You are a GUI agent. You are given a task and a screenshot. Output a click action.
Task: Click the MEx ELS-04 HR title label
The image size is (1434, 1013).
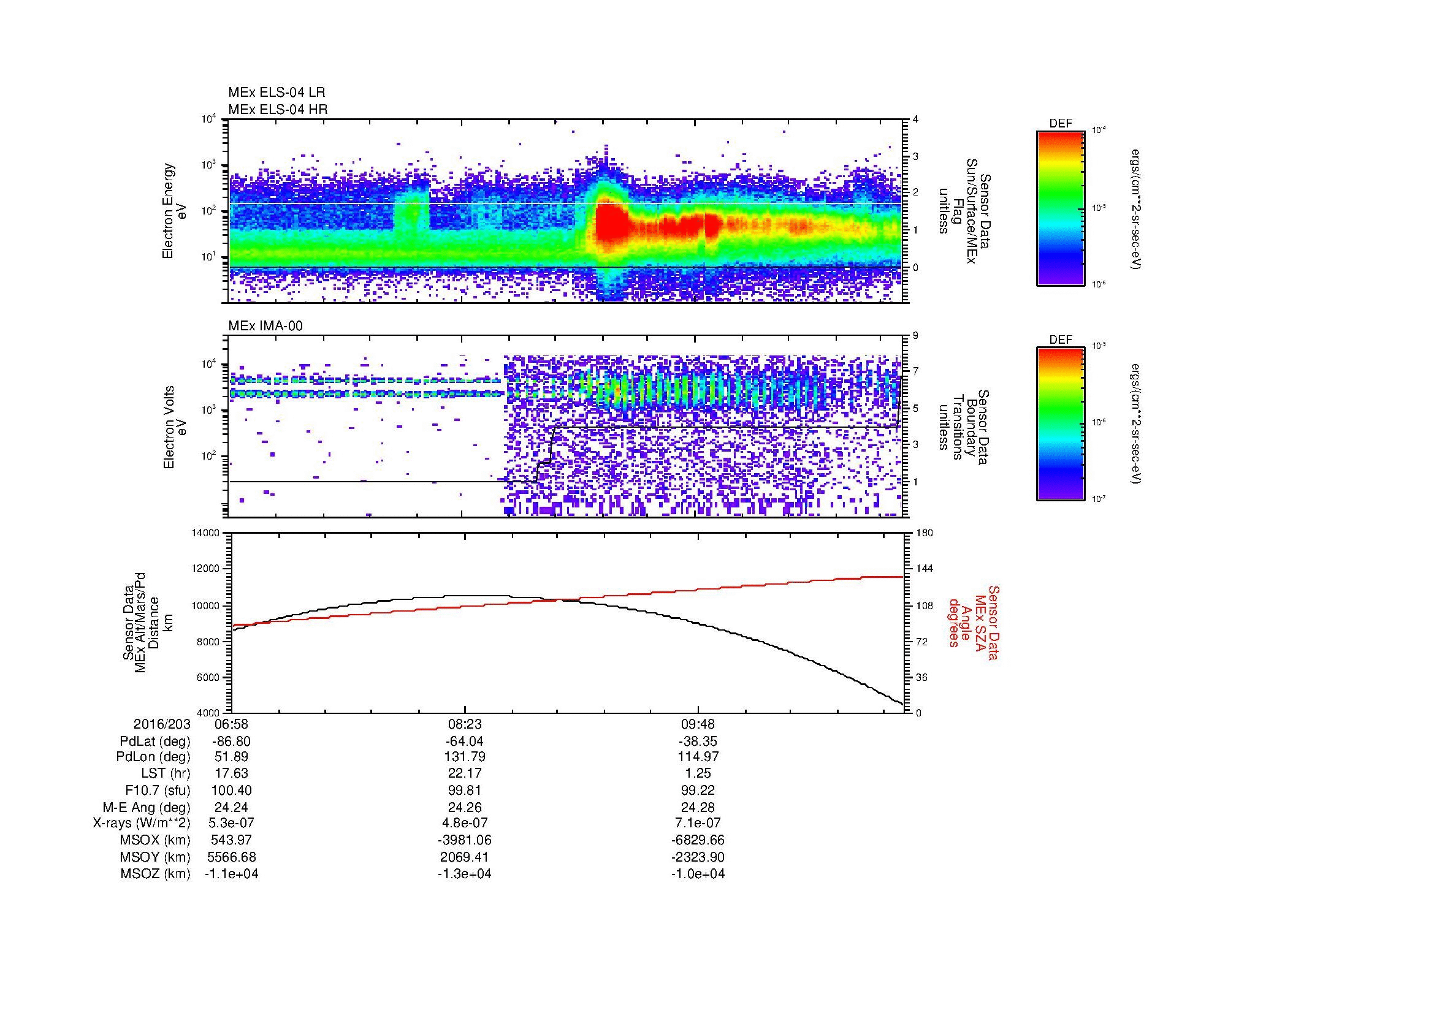(278, 109)
